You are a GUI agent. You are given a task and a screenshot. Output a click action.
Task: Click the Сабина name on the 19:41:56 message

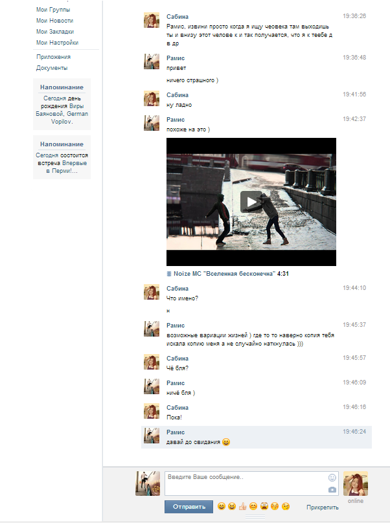(178, 95)
